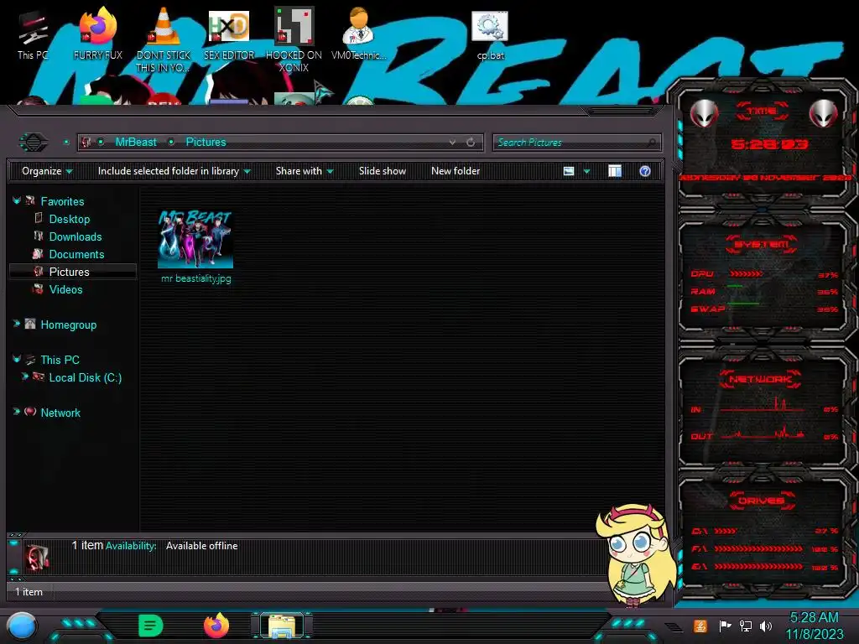Image resolution: width=859 pixels, height=644 pixels.
Task: Toggle the preview pane button
Action: [x=615, y=171]
